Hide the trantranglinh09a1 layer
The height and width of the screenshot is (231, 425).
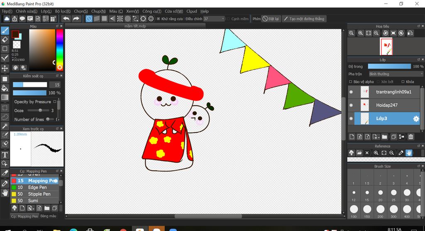[351, 92]
